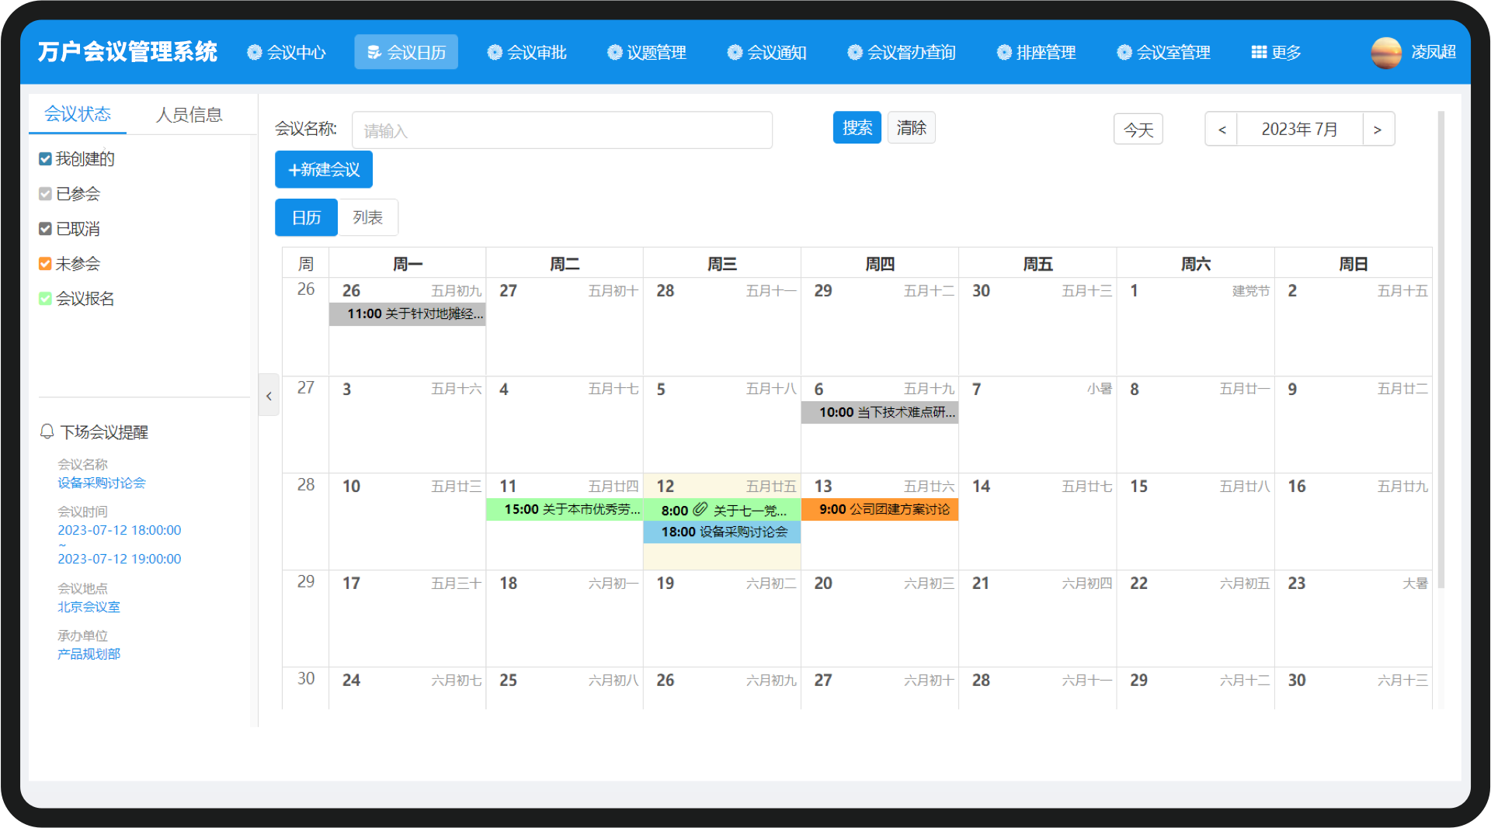Click the 会议名称 search input field

[561, 130]
